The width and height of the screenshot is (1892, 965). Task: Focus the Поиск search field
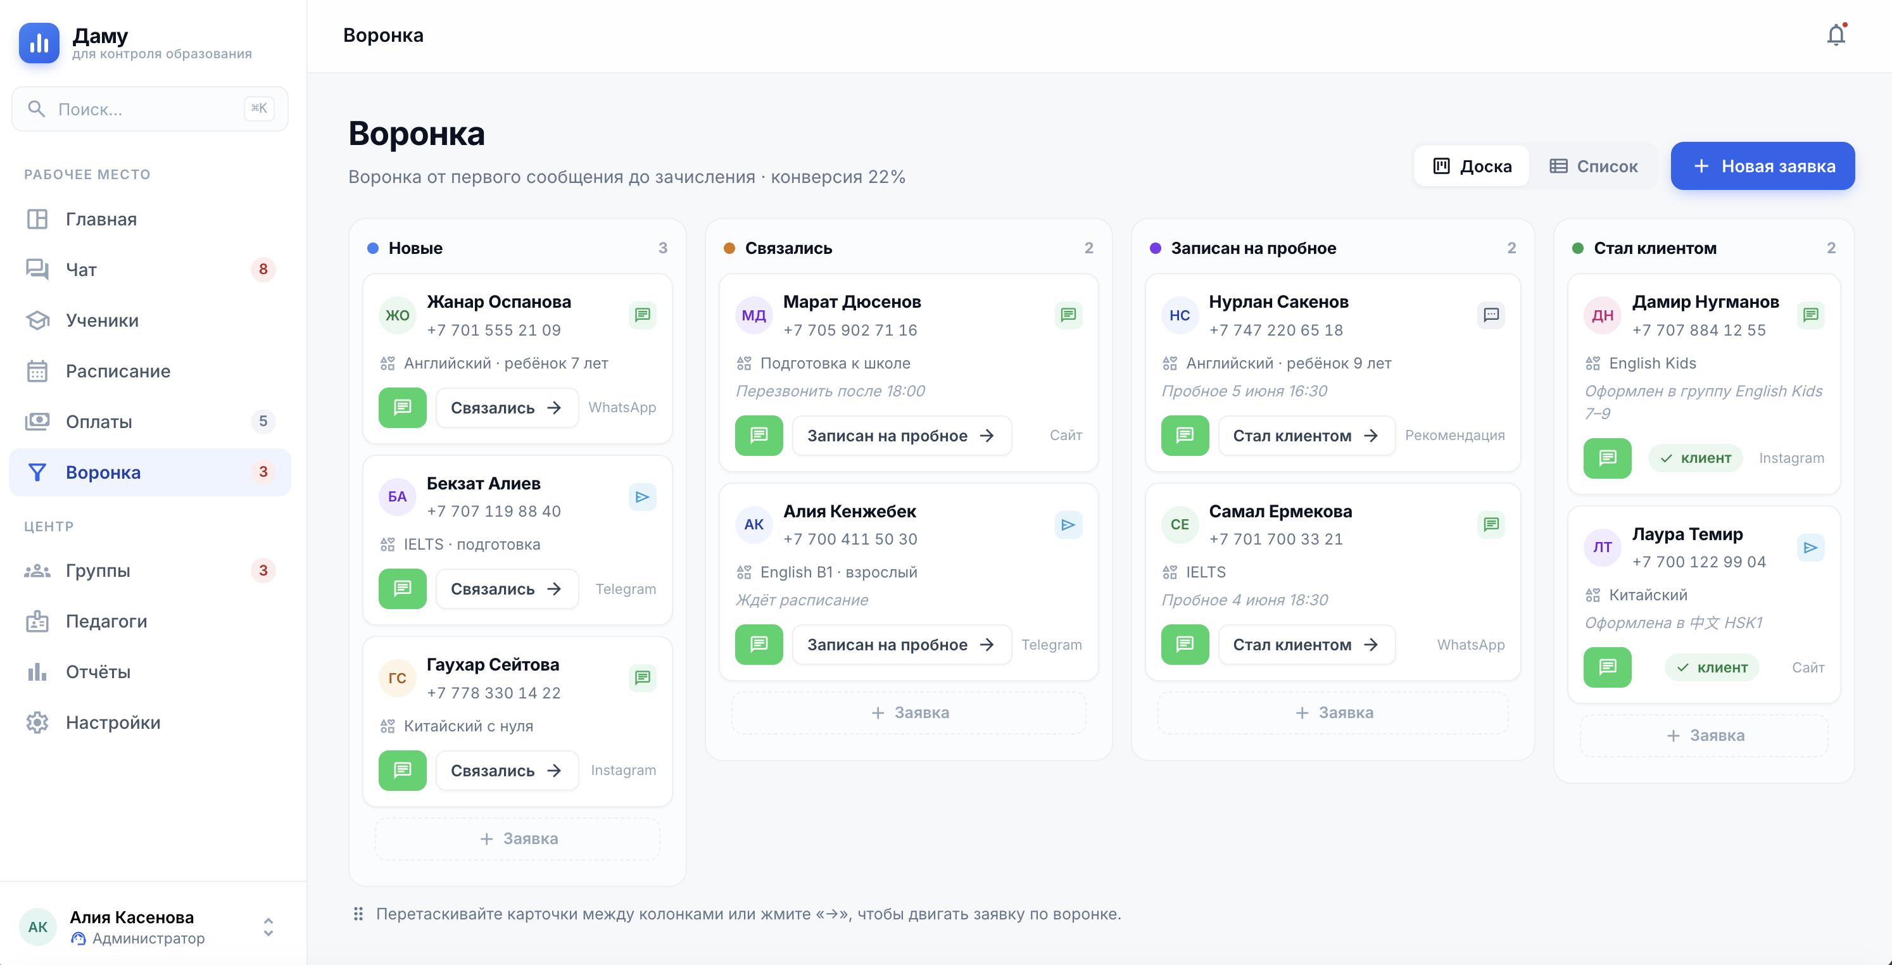[150, 109]
